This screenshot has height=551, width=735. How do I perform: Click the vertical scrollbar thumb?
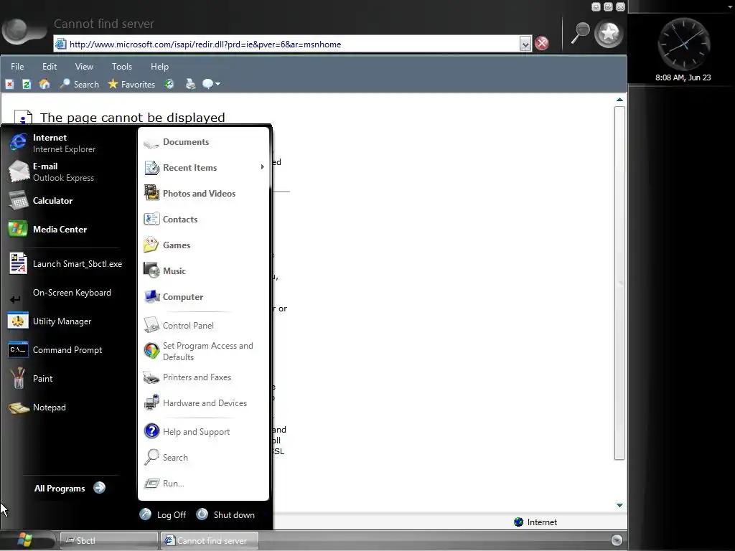tap(619, 283)
